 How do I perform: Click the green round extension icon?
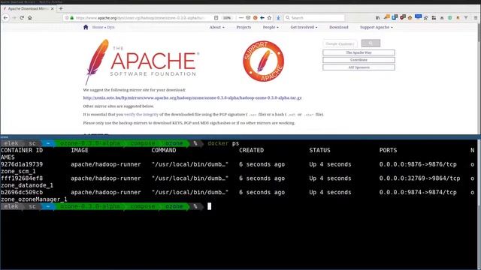click(450, 18)
